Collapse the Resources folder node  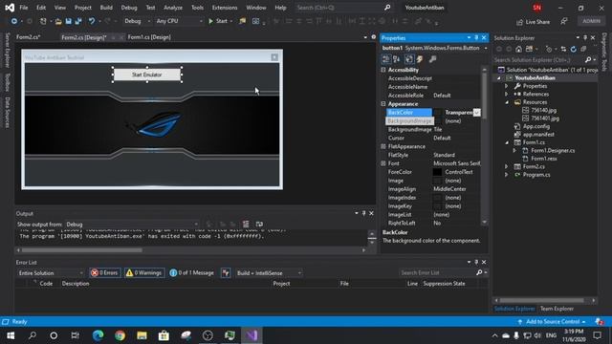point(507,102)
